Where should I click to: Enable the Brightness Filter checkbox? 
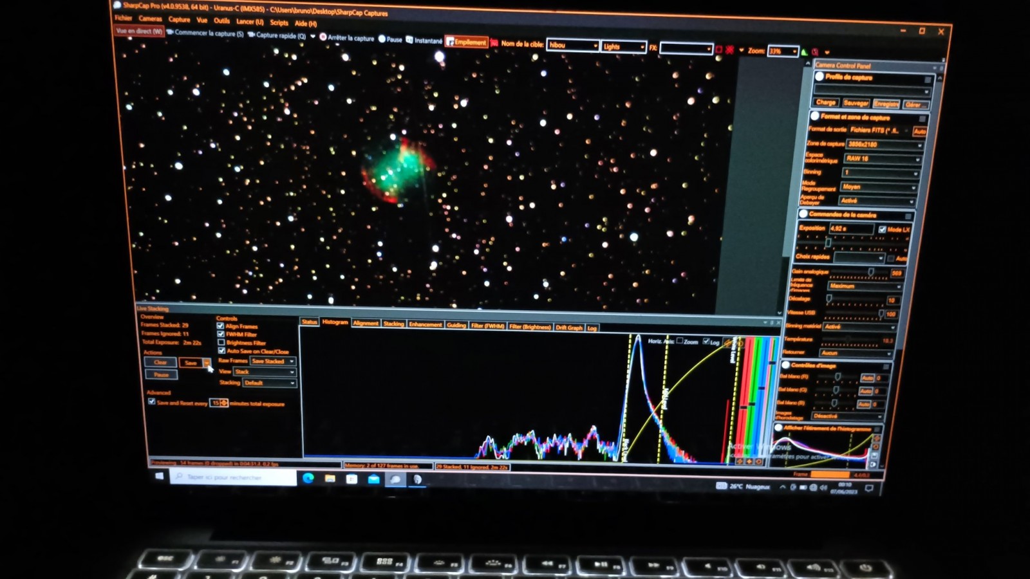(221, 343)
